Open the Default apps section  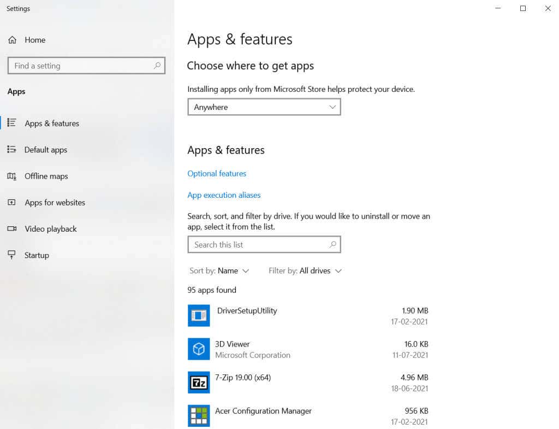pos(46,150)
